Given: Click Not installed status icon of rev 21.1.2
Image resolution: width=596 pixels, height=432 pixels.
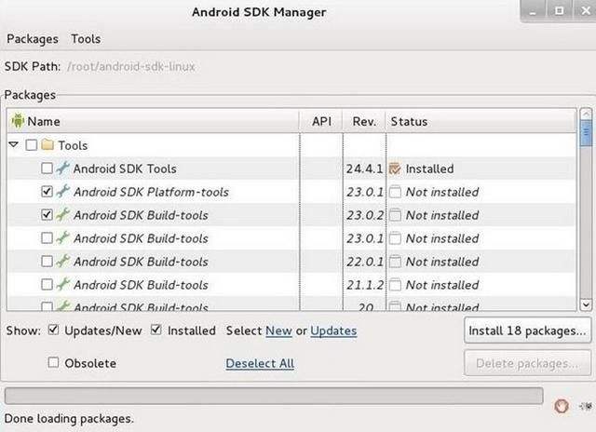Looking at the screenshot, I should click(395, 285).
